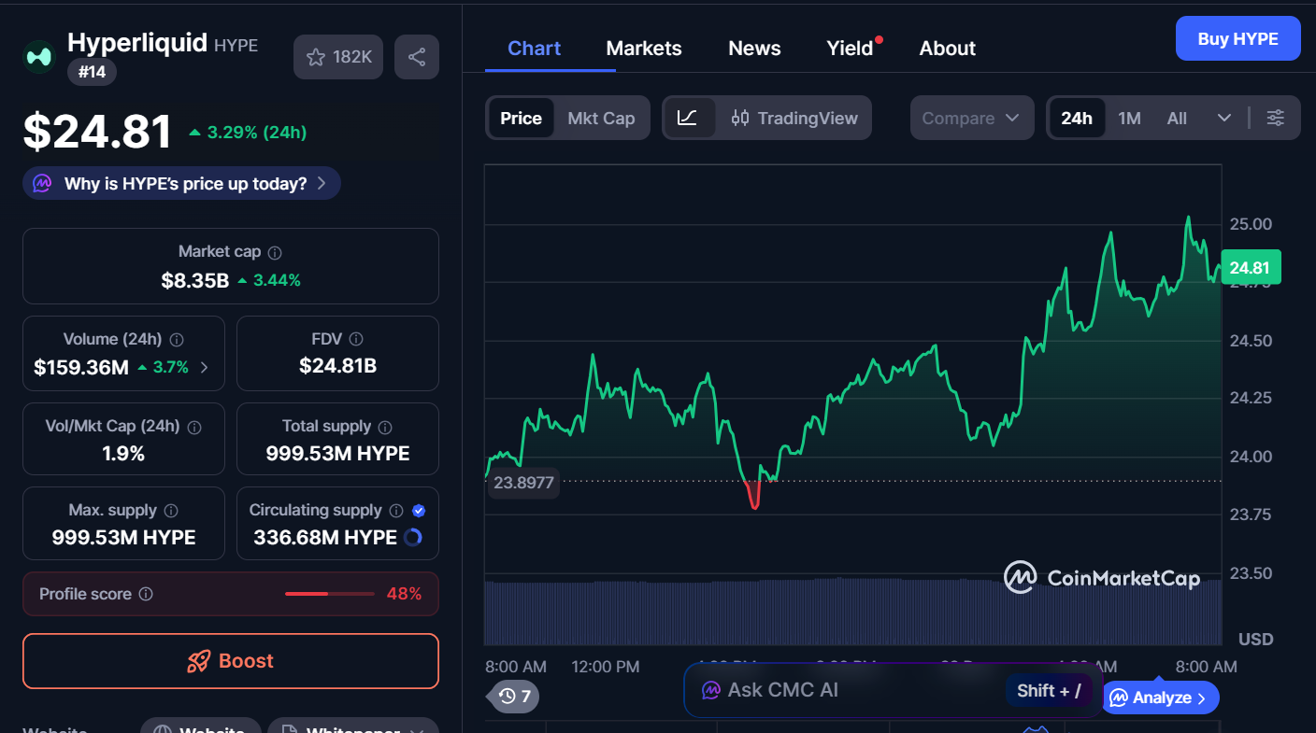Open the share options icon

(x=417, y=57)
